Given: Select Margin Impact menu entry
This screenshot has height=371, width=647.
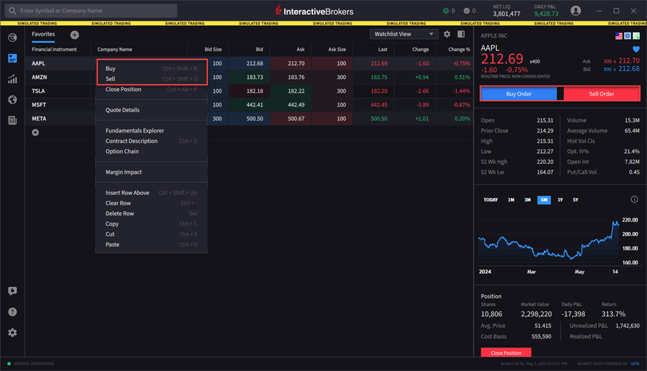Looking at the screenshot, I should click(x=151, y=172).
